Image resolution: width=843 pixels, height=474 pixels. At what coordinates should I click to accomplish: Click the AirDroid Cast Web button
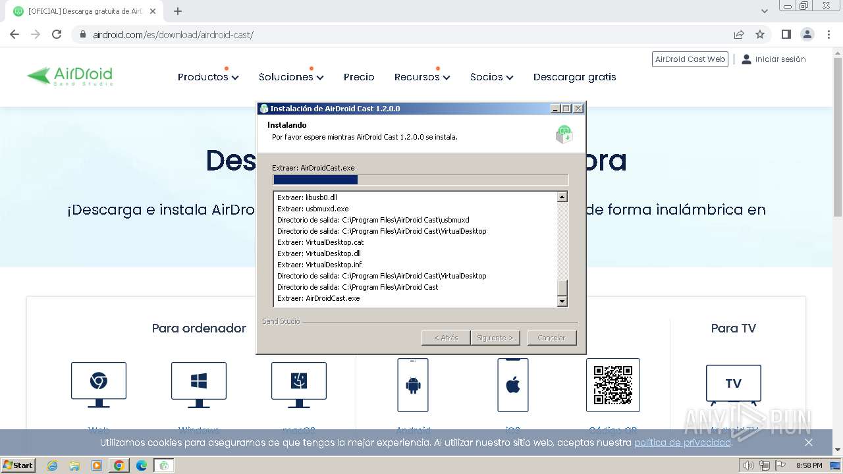[x=690, y=59]
